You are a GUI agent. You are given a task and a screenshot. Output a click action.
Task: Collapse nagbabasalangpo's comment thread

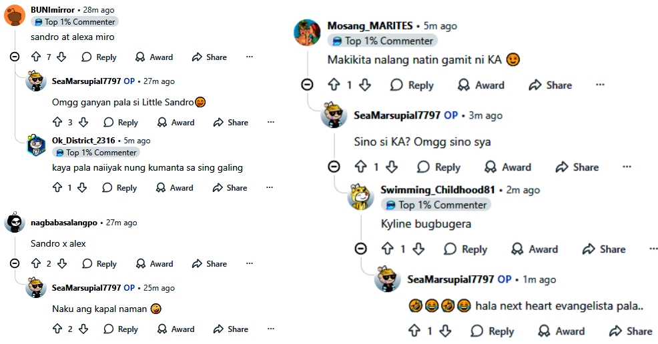(x=15, y=264)
